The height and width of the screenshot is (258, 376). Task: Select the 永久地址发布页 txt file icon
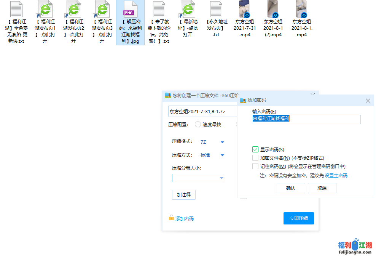[216, 10]
